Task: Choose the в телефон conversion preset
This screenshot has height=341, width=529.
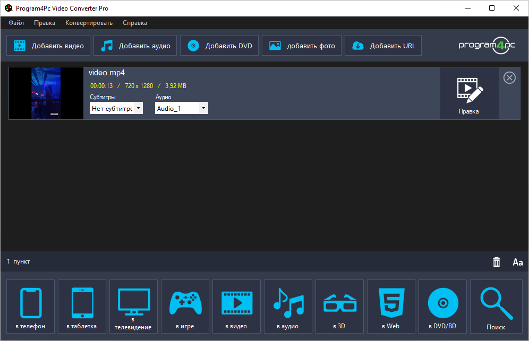Action: (x=30, y=307)
